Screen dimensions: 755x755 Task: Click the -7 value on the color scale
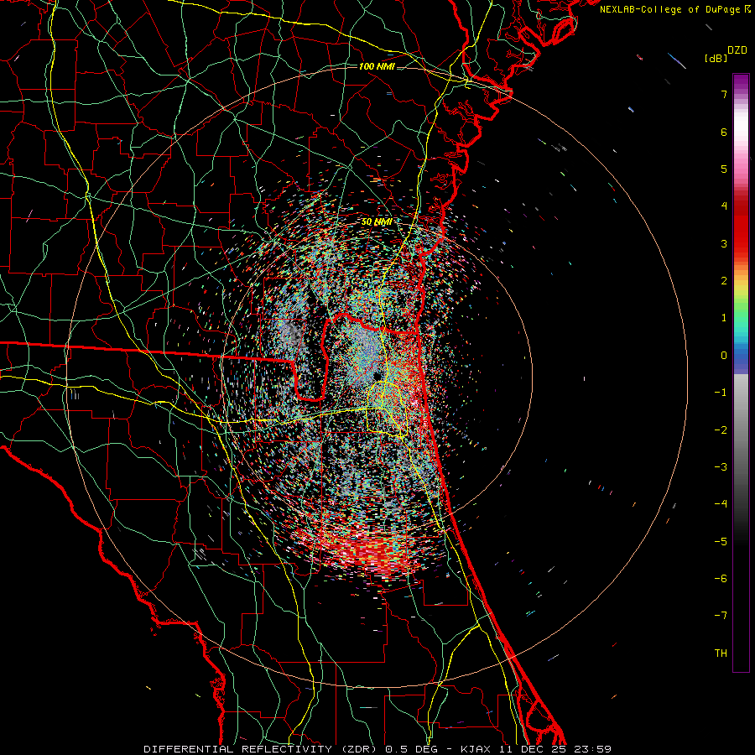click(x=721, y=616)
